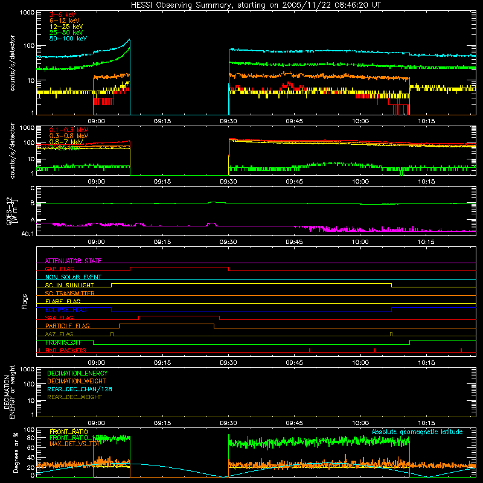
Task: Click the PARTICLE_FLAG label
Action: (68, 325)
